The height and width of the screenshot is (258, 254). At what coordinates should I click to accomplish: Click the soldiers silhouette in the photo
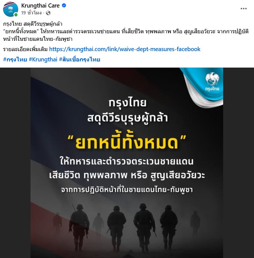pyautogui.click(x=126, y=228)
